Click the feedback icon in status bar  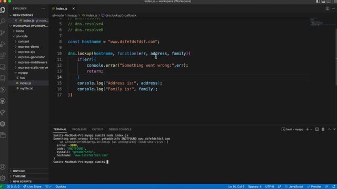pyautogui.click(x=326, y=187)
